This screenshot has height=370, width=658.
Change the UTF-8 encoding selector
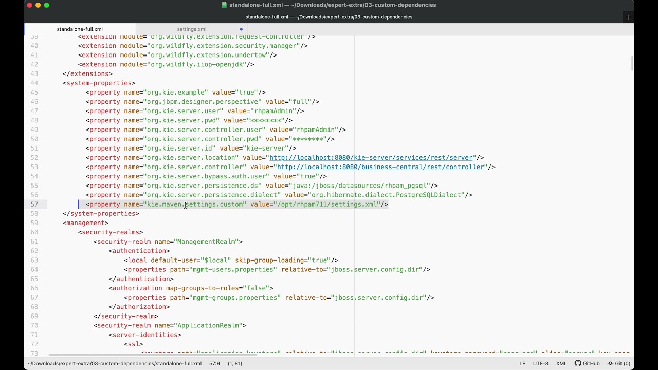point(541,363)
